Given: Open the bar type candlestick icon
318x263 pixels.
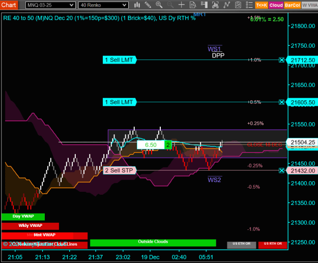Looking at the screenshot, I should [x=137, y=5].
